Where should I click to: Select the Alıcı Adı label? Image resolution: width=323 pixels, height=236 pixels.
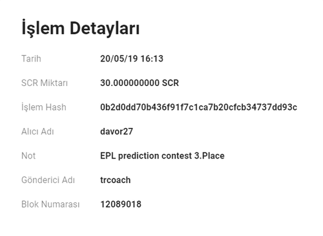37,131
